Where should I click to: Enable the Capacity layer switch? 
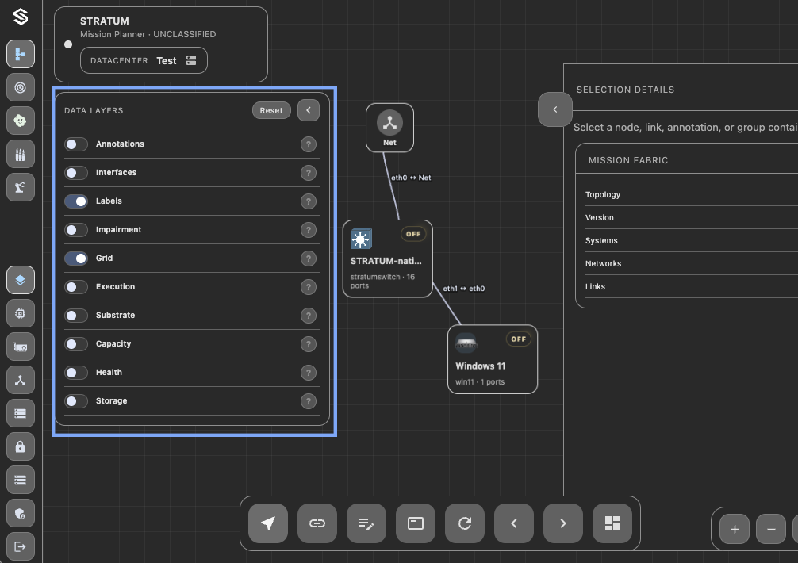pos(76,344)
